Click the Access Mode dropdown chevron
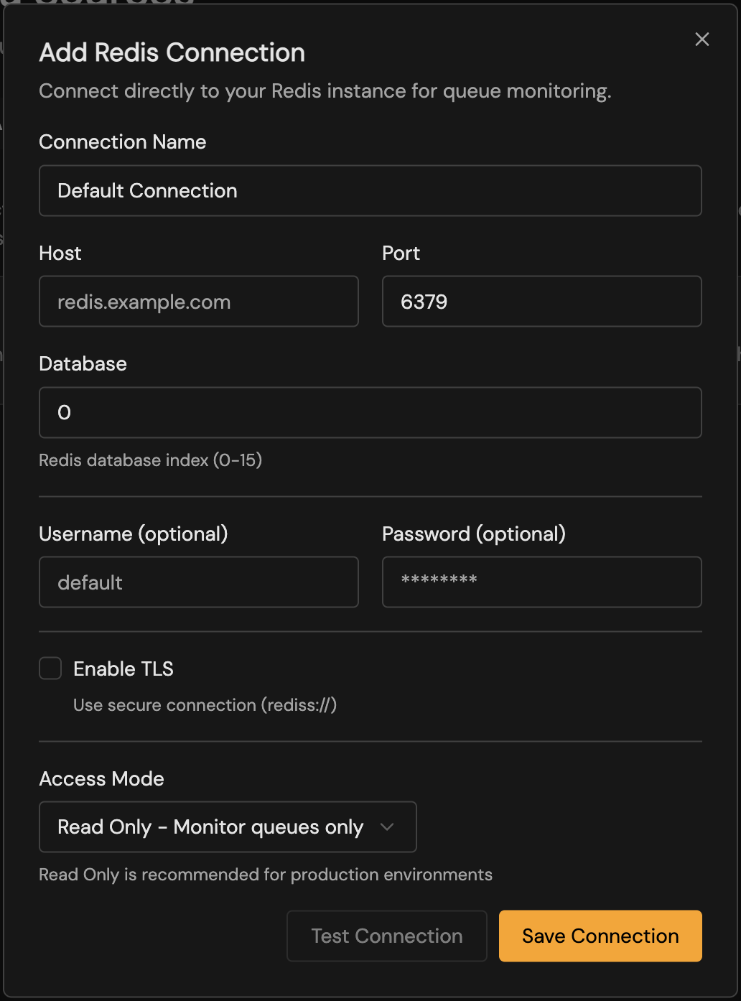Viewport: 741px width, 1001px height. [x=388, y=827]
